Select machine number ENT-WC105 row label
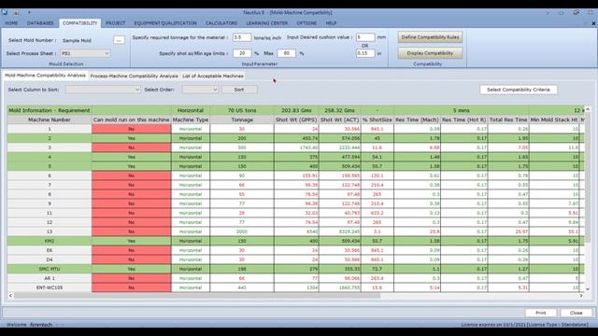 pos(50,287)
